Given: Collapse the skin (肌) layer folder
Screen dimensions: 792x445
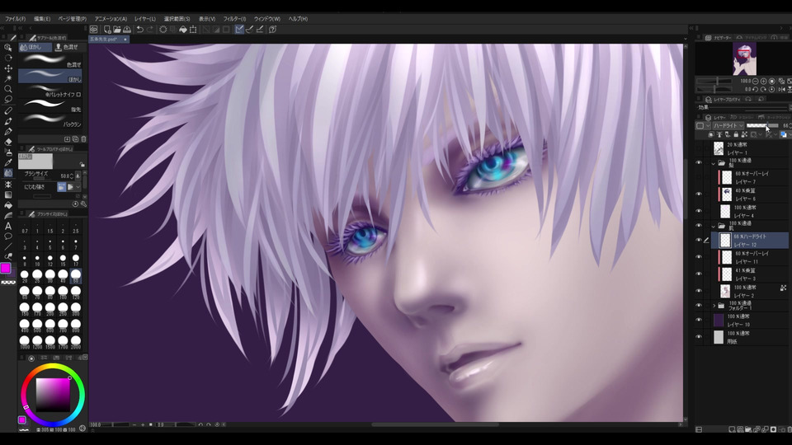Looking at the screenshot, I should click(x=713, y=226).
